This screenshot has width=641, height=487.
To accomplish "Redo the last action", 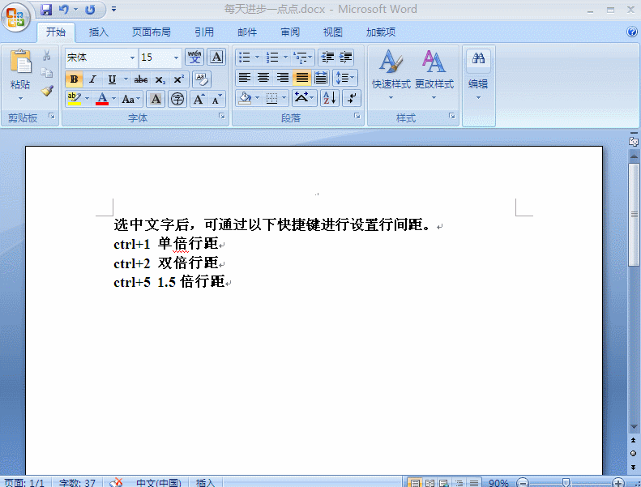I will 90,10.
